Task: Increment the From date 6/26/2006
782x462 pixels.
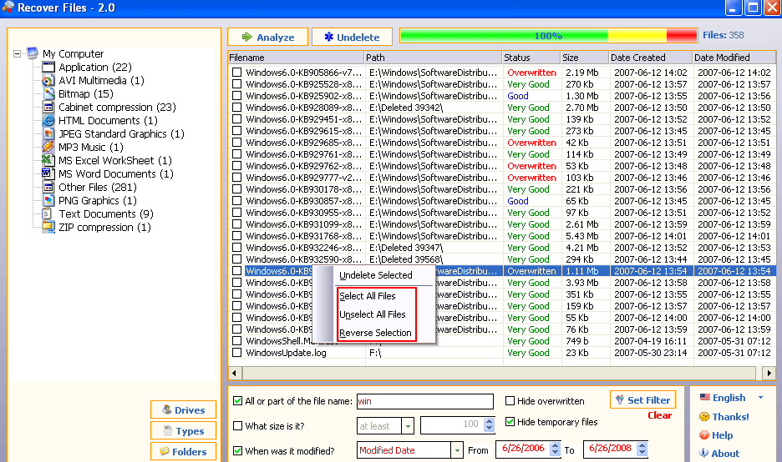Action: [555, 445]
